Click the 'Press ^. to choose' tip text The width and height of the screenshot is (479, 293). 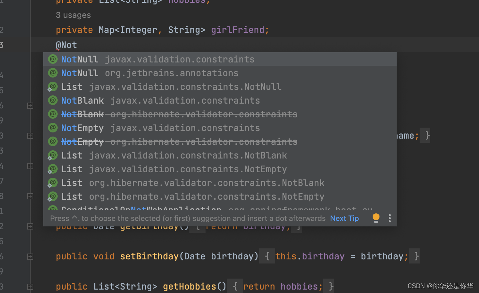pos(188,218)
